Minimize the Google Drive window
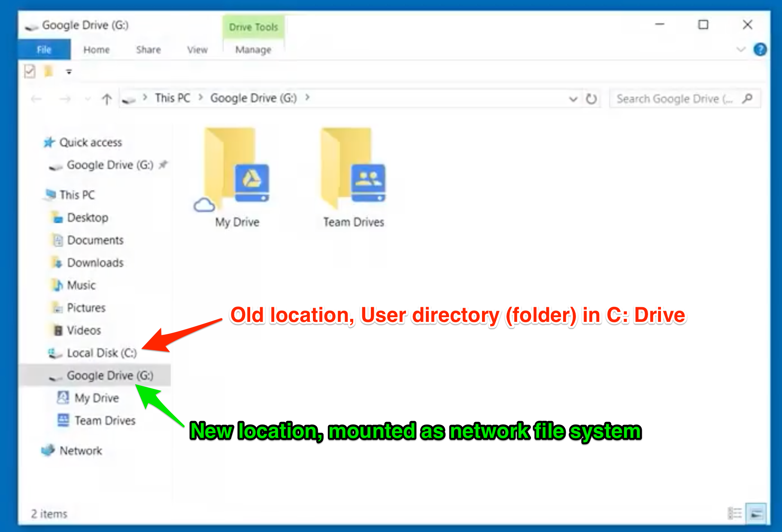This screenshot has height=532, width=782. pos(660,25)
